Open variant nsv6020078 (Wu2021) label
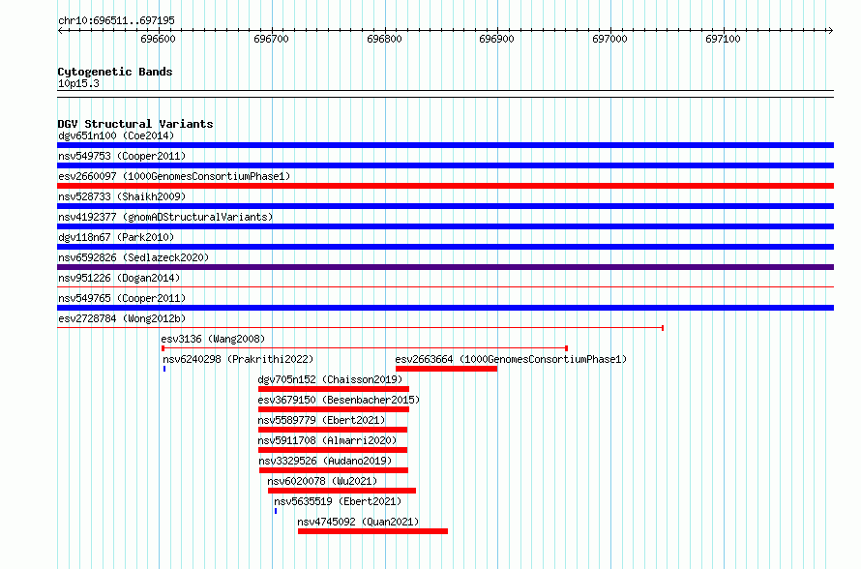 coord(322,481)
